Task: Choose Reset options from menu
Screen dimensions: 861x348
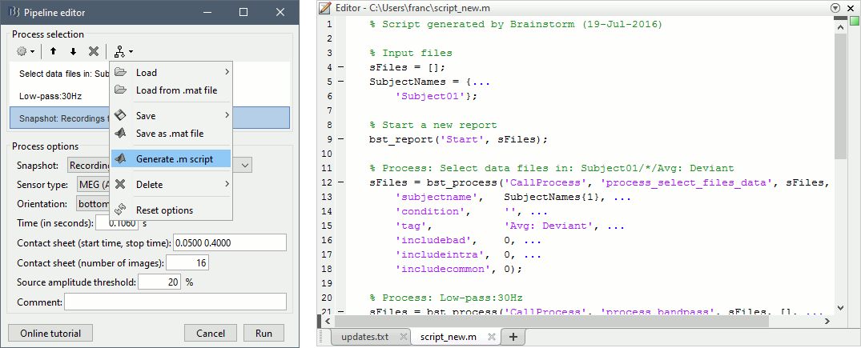Action: point(164,210)
